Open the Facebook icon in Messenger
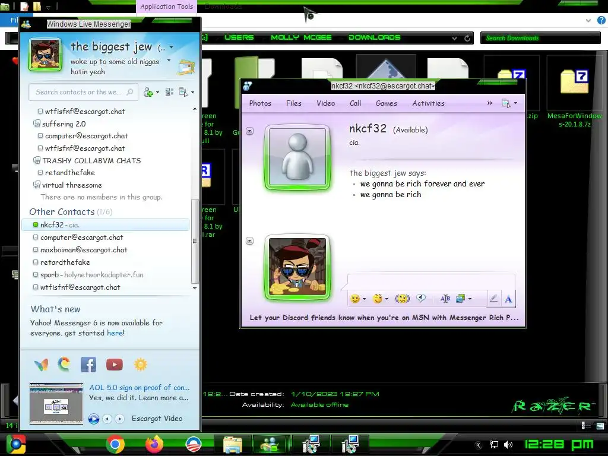Viewport: 608px width, 456px height. (88, 365)
